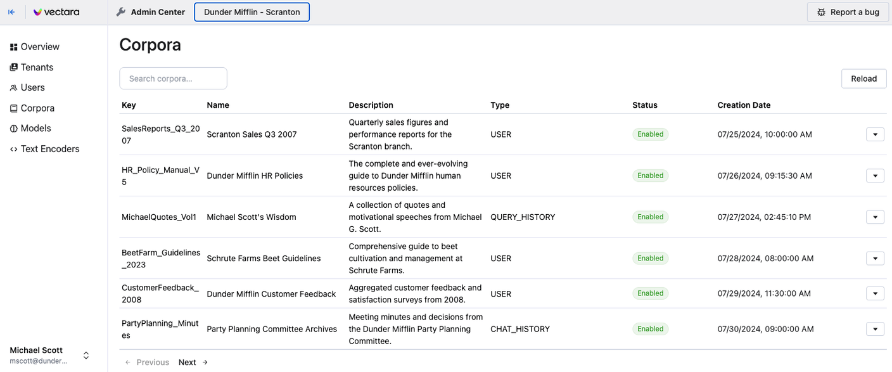The image size is (892, 372).
Task: Expand Michael Scott account switcher
Action: tap(86, 356)
